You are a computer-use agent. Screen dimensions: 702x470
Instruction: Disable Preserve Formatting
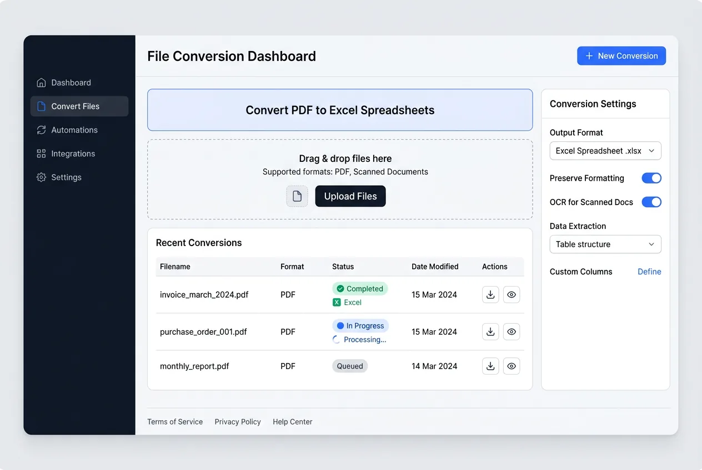tap(651, 178)
